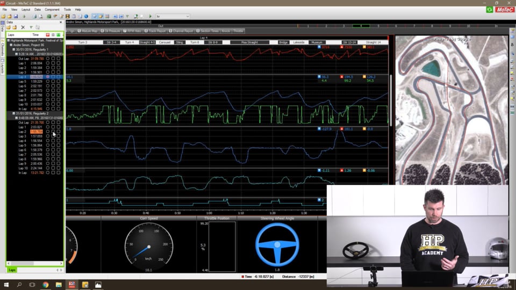Tick first checkbox for In Lap 13:21.782

[53, 172]
